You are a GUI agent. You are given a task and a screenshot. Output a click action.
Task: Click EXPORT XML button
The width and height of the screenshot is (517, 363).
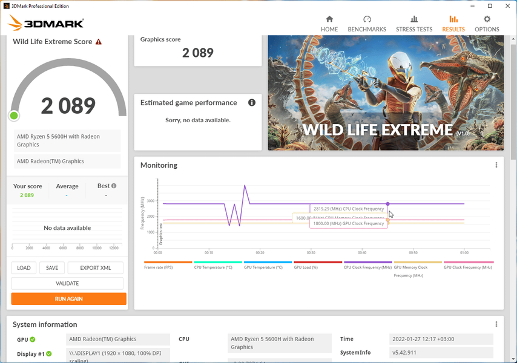(x=96, y=268)
